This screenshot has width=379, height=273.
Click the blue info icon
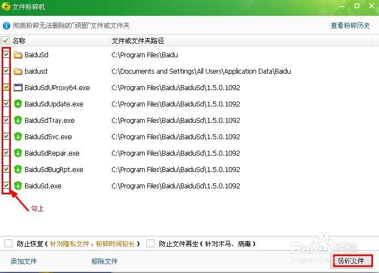(x=7, y=25)
